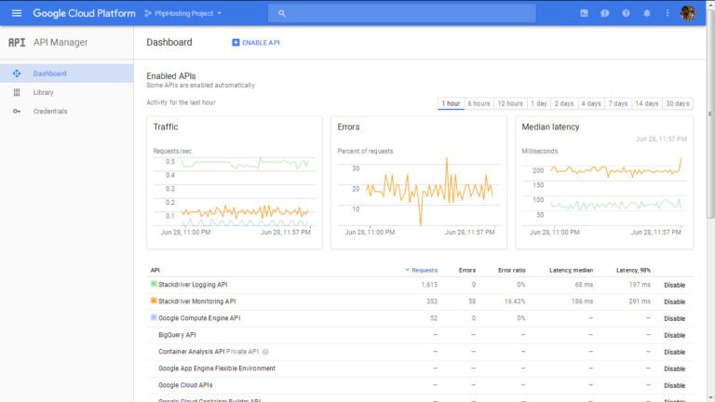Select the 30 days time range
The image size is (715, 402).
(678, 103)
